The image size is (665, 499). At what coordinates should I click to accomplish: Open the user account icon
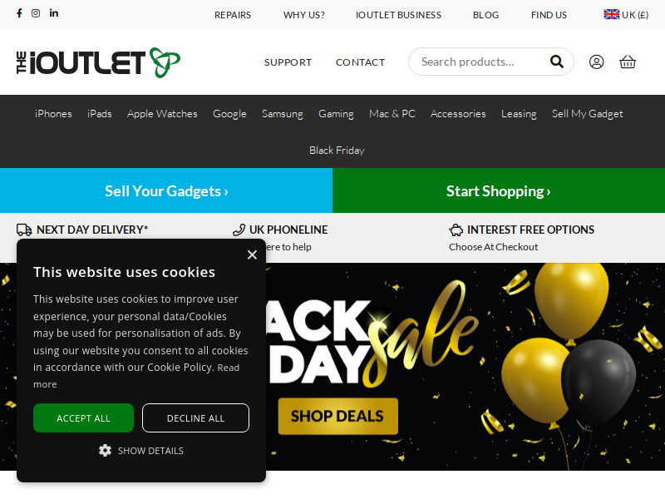tap(596, 62)
